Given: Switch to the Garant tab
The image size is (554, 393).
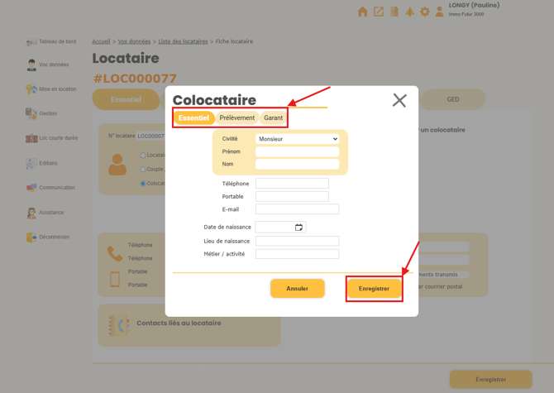Looking at the screenshot, I should [x=274, y=117].
